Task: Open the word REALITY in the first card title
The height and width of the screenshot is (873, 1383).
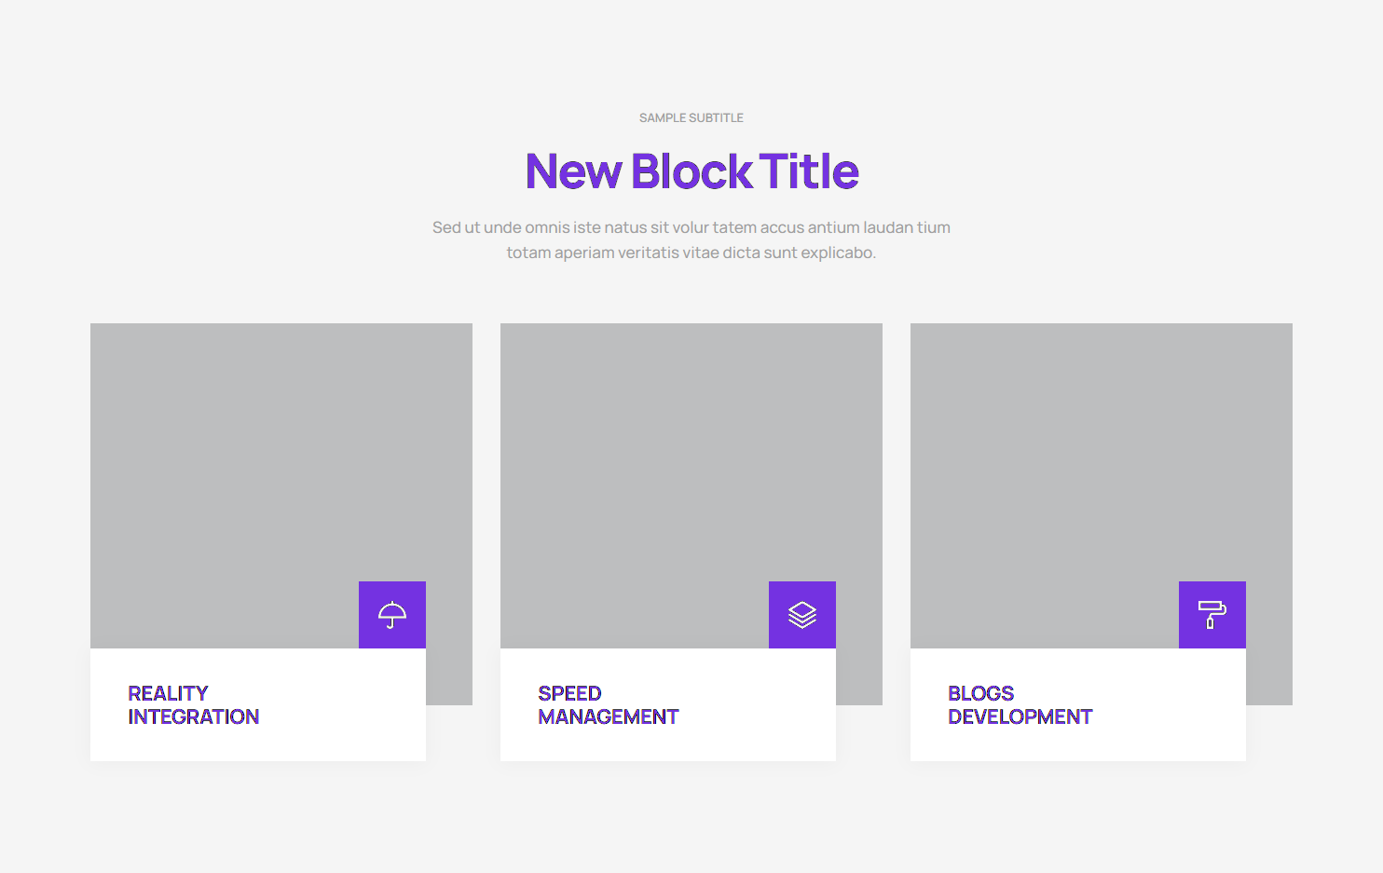Action: coord(168,693)
